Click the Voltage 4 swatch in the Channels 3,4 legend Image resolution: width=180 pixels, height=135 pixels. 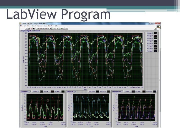click(x=108, y=91)
